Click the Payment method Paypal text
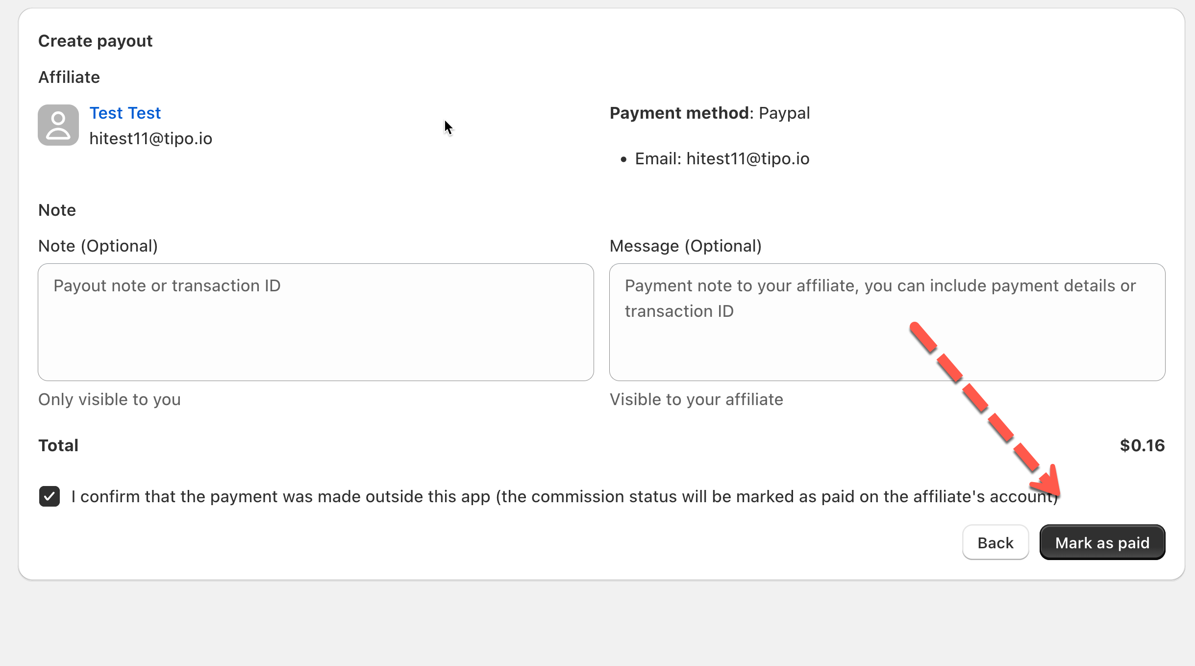The height and width of the screenshot is (666, 1195). click(709, 113)
